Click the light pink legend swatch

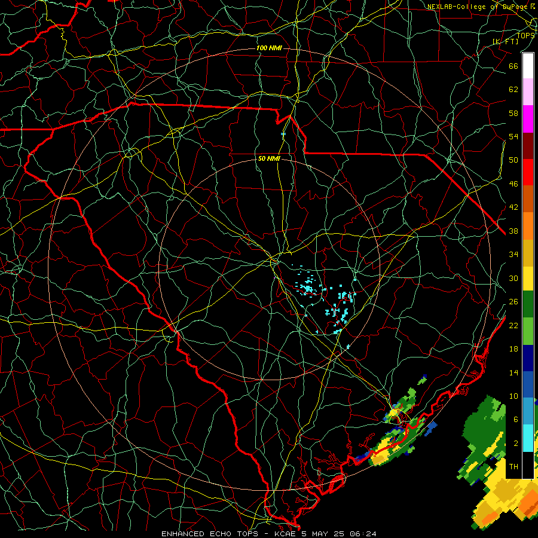528,92
